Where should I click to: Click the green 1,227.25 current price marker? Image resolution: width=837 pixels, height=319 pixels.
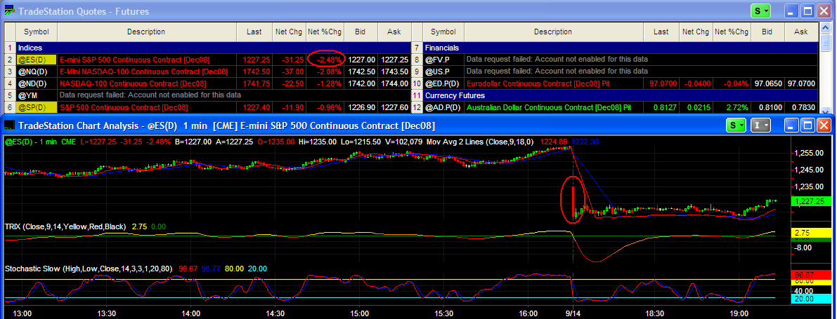pyautogui.click(x=810, y=201)
